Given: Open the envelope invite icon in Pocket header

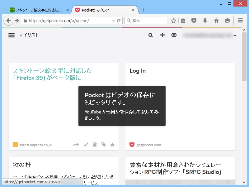Looking at the screenshot, I should point(174,35).
